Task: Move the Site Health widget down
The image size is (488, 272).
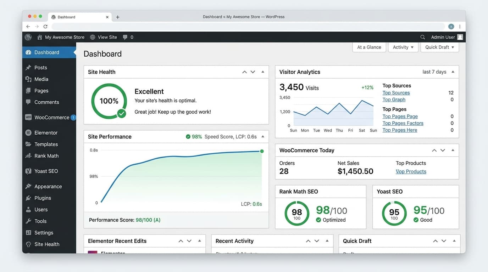Action: [x=253, y=72]
